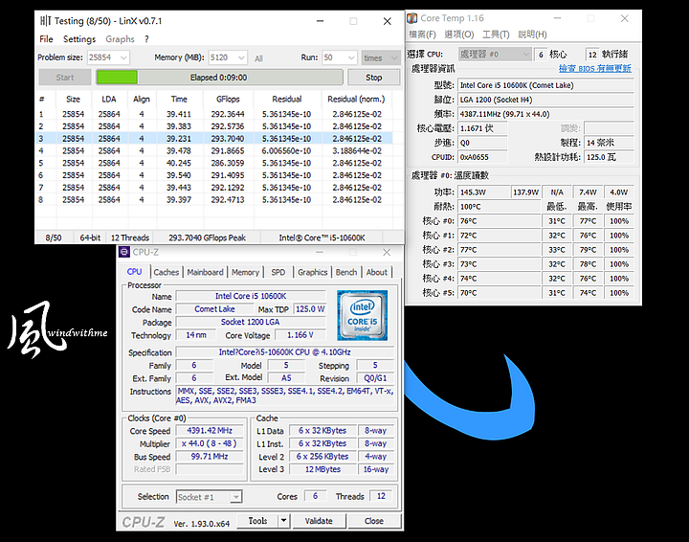Open the Tools dropdown arrow in CPU-Z
Screen dimensions: 689x542
(x=284, y=521)
